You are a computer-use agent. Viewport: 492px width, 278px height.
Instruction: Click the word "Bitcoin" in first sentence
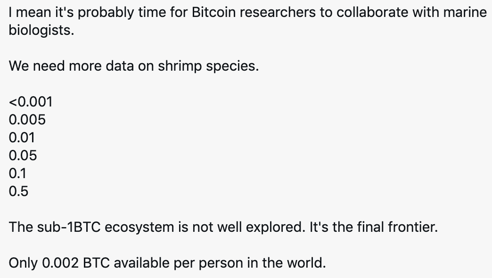coord(213,13)
